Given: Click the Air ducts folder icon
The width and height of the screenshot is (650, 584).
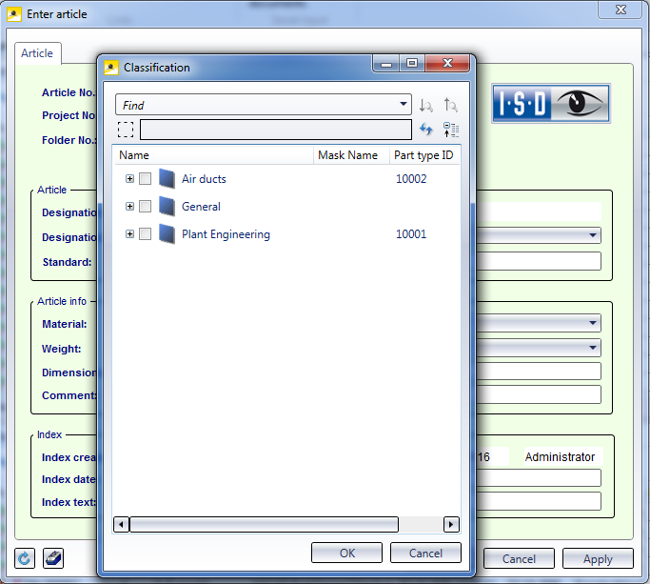Looking at the screenshot, I should point(167,179).
